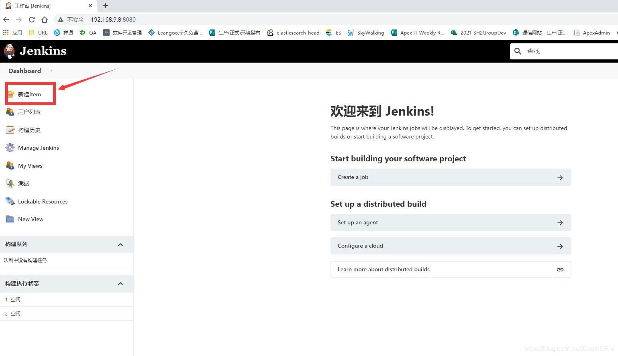Click the Dashboard breadcrumb

[x=25, y=71]
